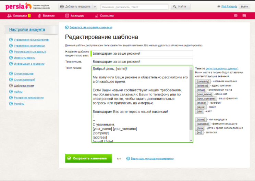
Task: Click the bar chart icon beside Статистика
Action: click(x=96, y=16)
